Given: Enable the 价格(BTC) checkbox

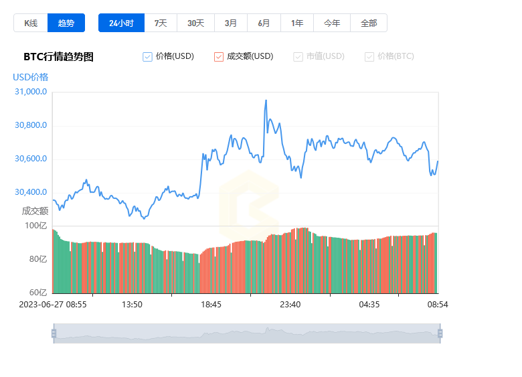Looking at the screenshot, I should pos(369,57).
